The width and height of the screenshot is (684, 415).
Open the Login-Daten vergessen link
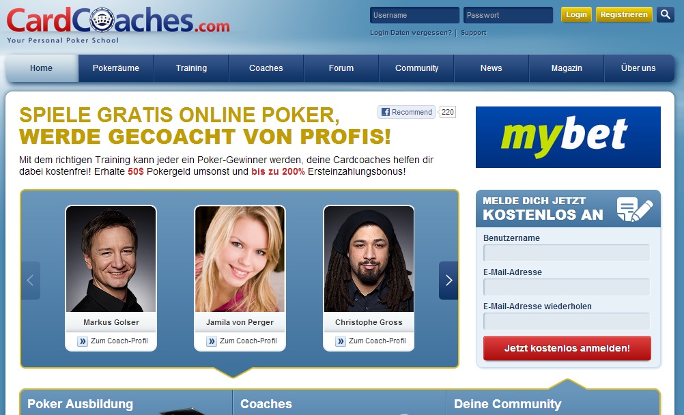click(x=411, y=33)
